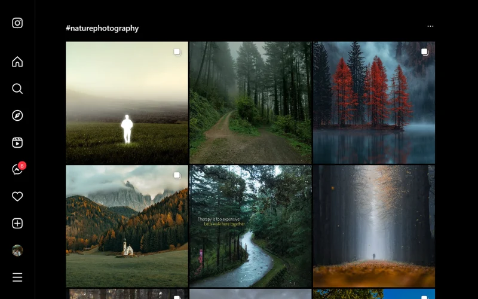The width and height of the screenshot is (478, 299).
Task: Click carousel icon on mountain church post
Action: tap(177, 175)
